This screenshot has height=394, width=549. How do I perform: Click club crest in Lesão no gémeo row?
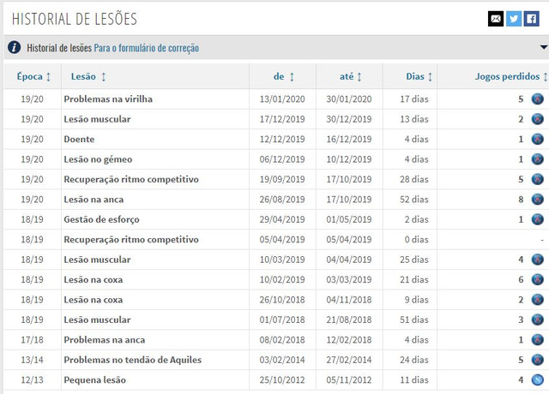point(538,159)
